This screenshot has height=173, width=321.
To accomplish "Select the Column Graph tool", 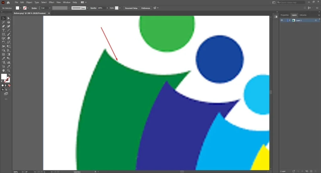I will pyautogui.click(x=8, y=62).
